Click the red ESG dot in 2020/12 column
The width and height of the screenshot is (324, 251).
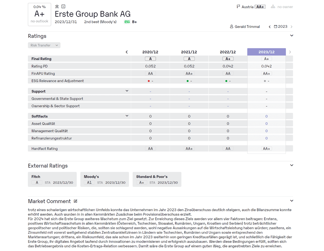click(149, 81)
